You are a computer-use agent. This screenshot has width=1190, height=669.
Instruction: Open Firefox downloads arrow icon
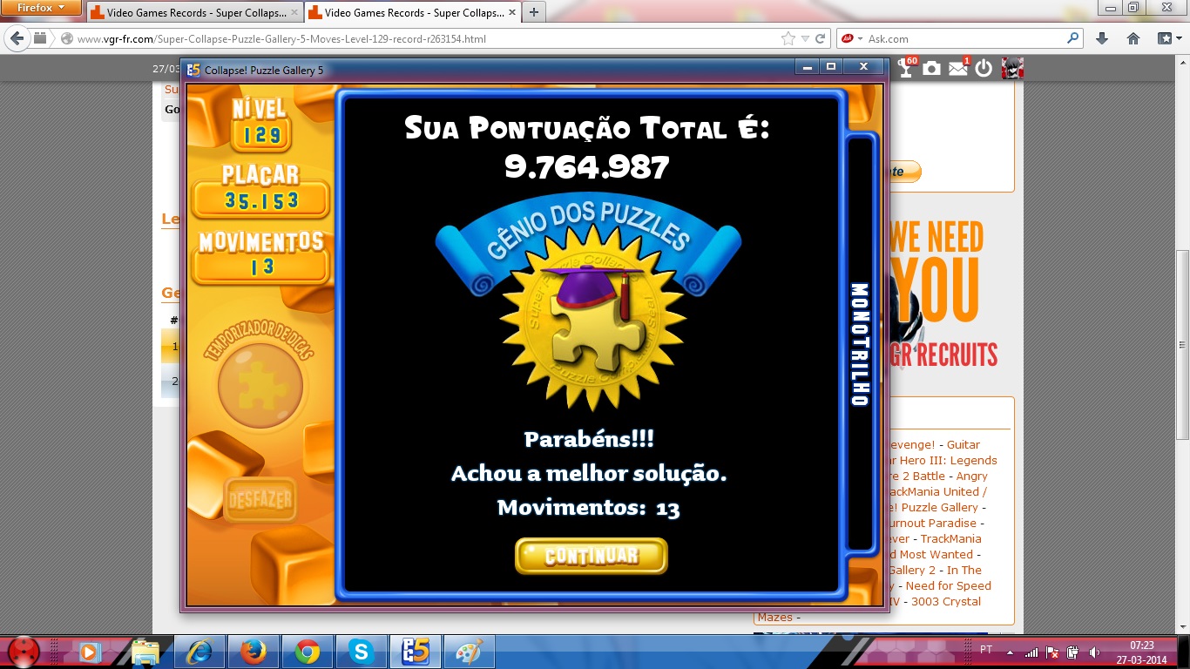coord(1102,38)
